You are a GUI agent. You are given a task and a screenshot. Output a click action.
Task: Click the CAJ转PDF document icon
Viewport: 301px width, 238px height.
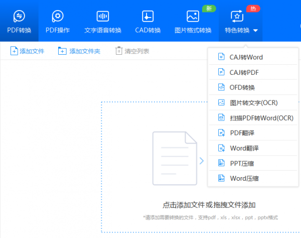[x=221, y=72]
